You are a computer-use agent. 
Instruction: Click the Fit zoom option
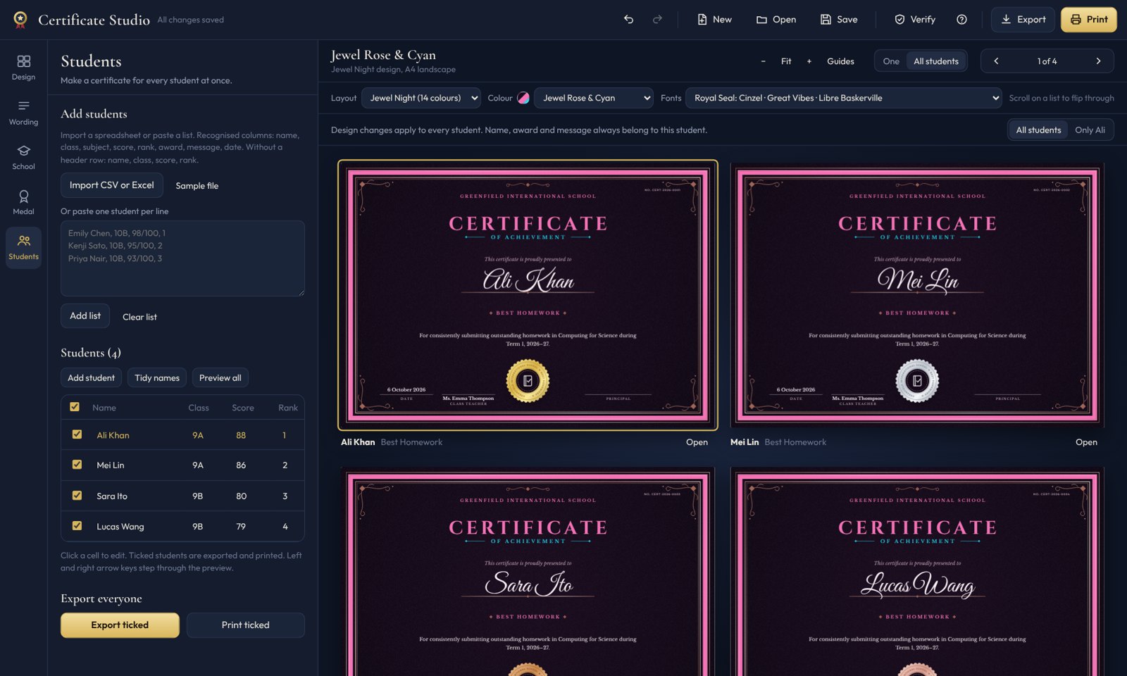click(786, 61)
